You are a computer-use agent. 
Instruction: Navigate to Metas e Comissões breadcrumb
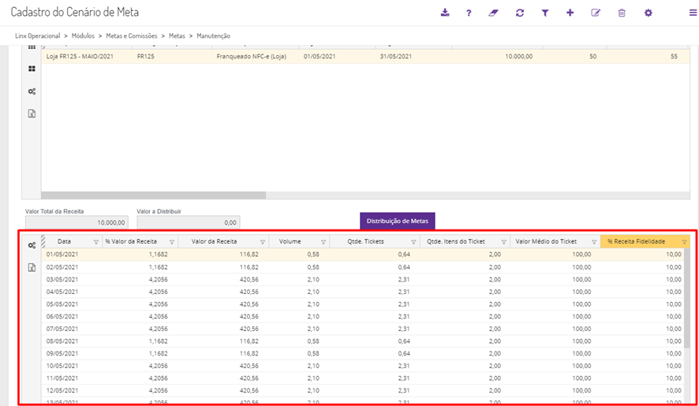pyautogui.click(x=131, y=36)
